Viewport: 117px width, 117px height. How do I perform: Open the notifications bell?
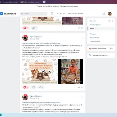pyautogui.click(x=52, y=13)
